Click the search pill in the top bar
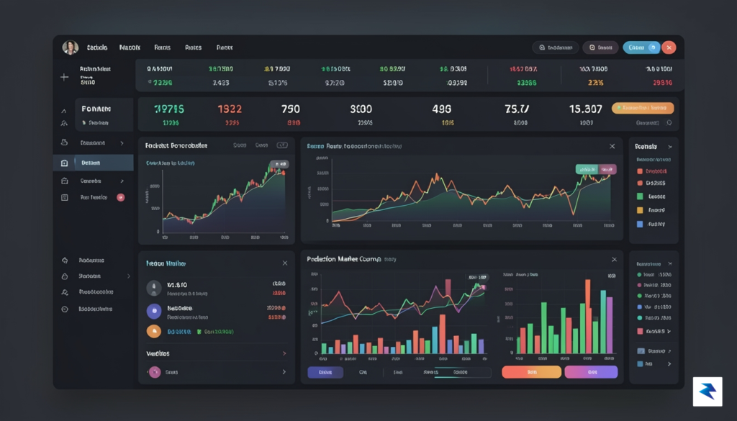The image size is (737, 421). pos(555,47)
